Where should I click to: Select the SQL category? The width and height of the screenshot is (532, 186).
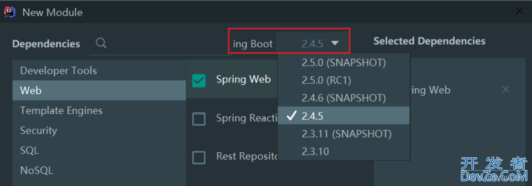pyautogui.click(x=99, y=150)
